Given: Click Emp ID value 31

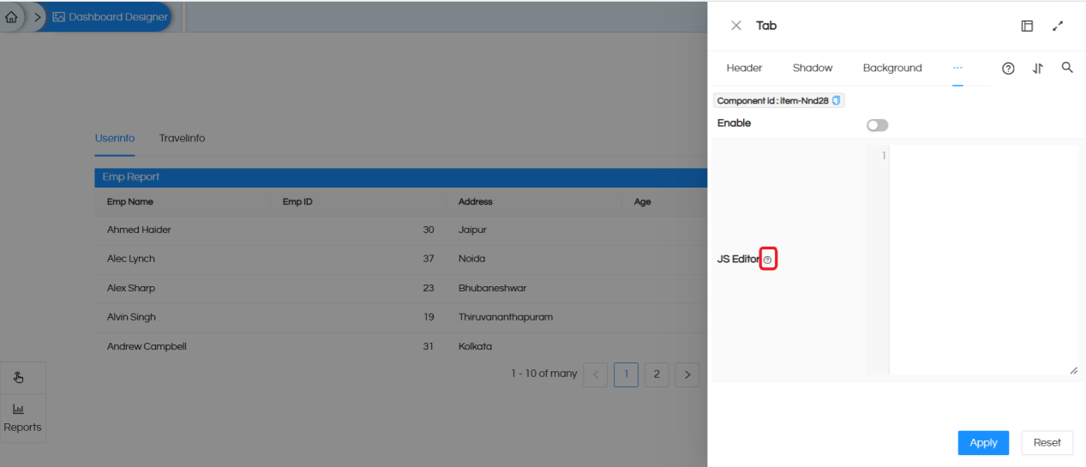Looking at the screenshot, I should click(x=429, y=346).
